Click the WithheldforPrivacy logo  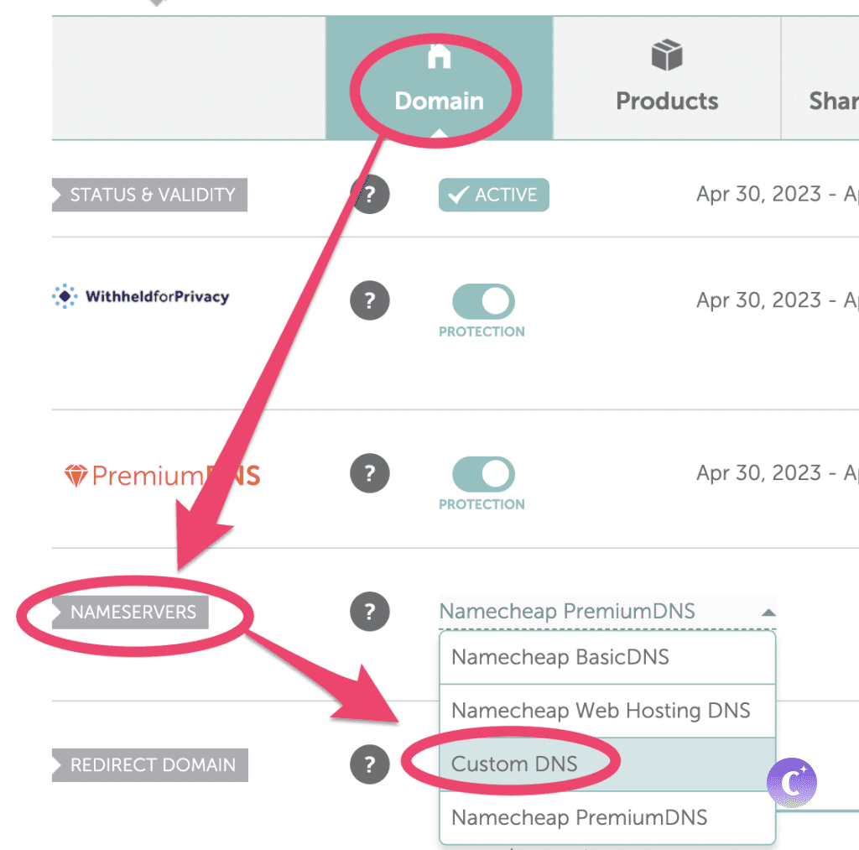[141, 296]
